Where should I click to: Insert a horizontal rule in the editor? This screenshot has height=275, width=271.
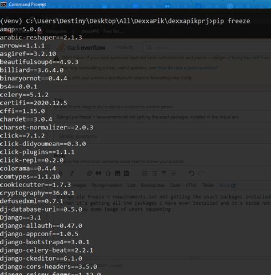pos(173,173)
